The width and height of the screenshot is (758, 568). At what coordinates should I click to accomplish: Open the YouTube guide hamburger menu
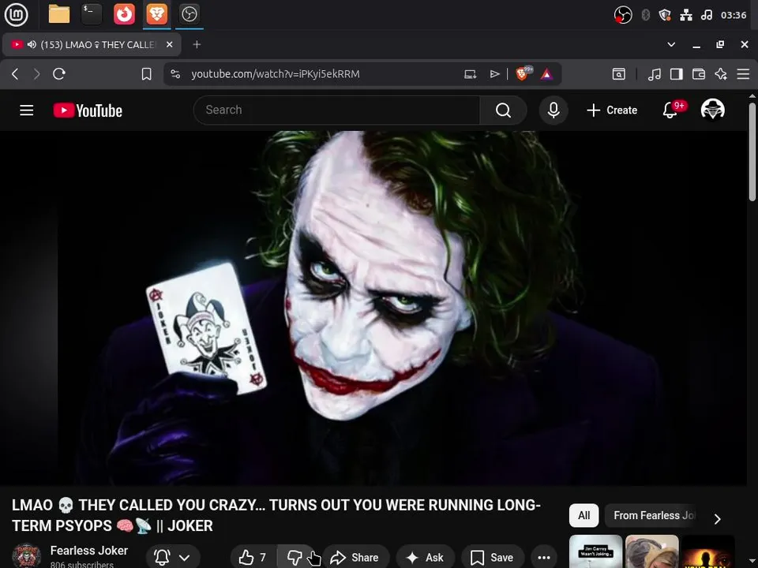pos(27,110)
